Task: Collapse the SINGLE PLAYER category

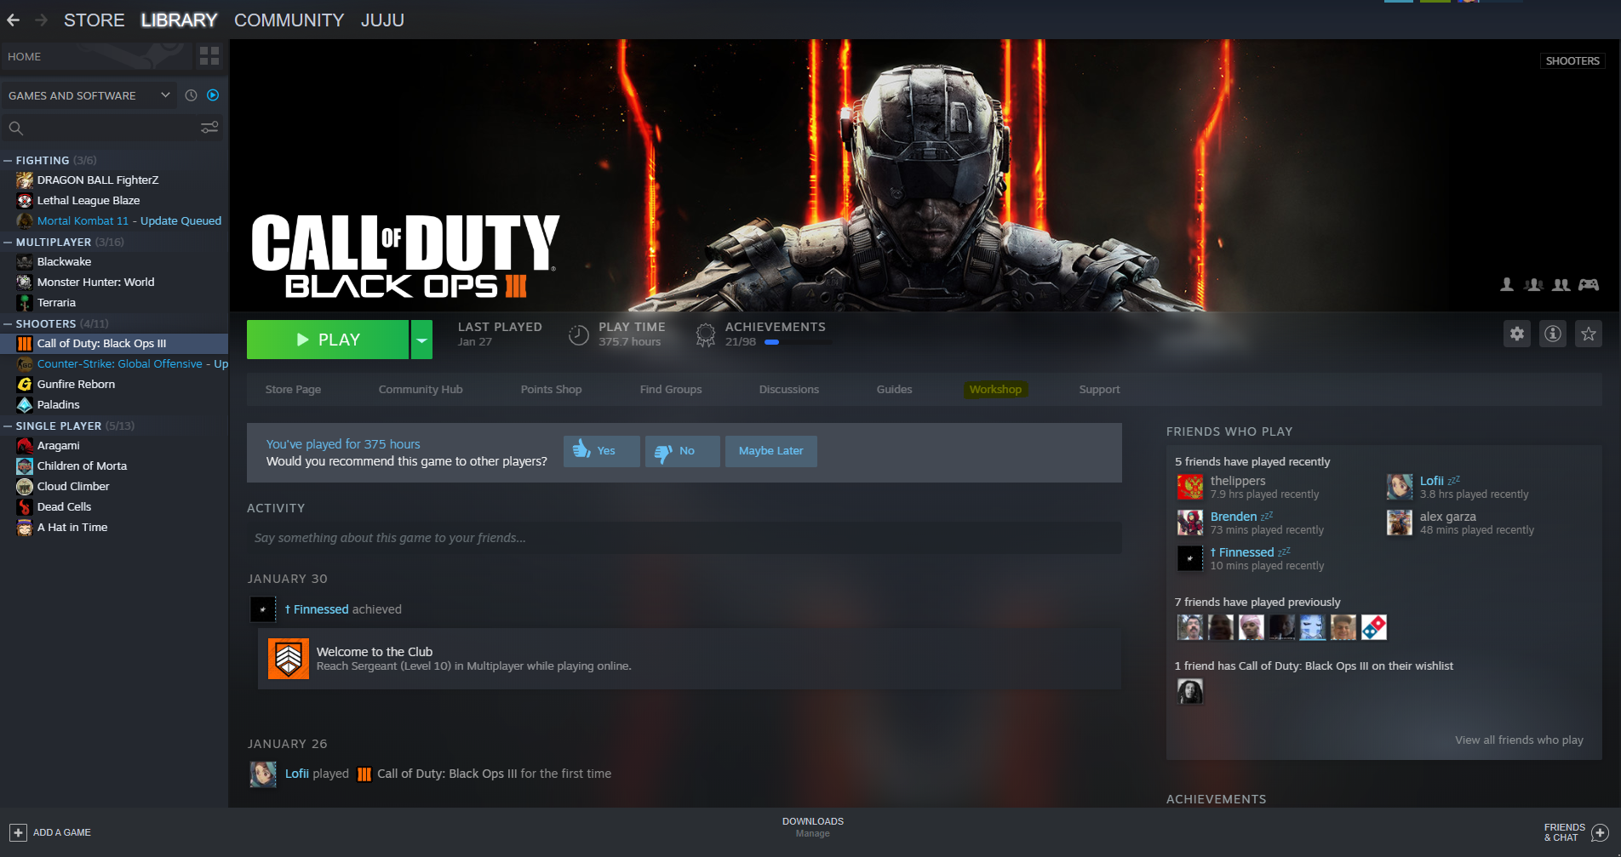Action: point(8,426)
